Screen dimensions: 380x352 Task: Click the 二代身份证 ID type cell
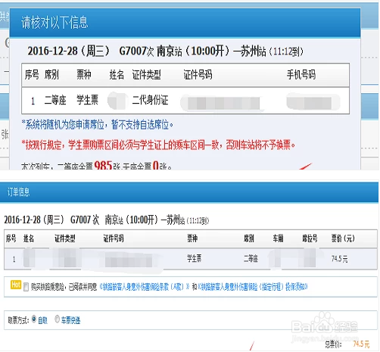pyautogui.click(x=150, y=100)
